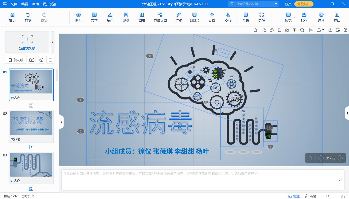Expand the right side panel
The image size is (349, 199).
pyautogui.click(x=347, y=113)
